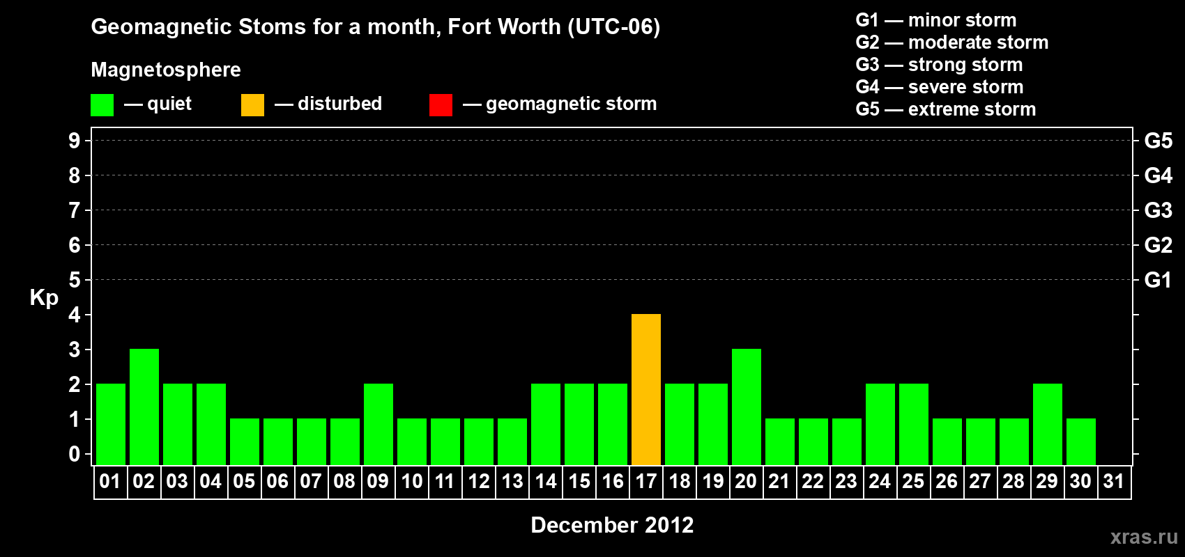Click the bar for day 29

coord(1048,424)
